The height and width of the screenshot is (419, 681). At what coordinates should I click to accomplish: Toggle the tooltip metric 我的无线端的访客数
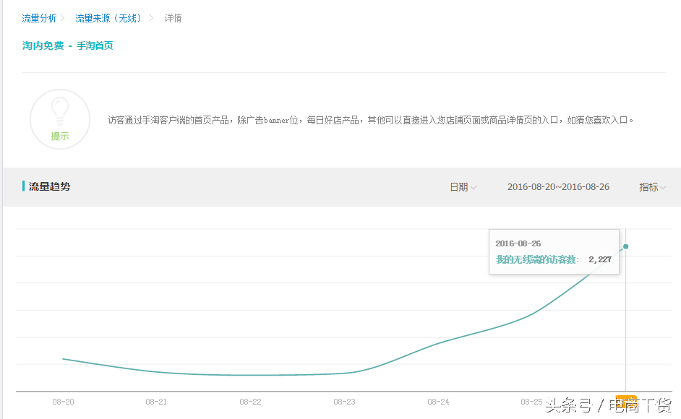(x=535, y=259)
